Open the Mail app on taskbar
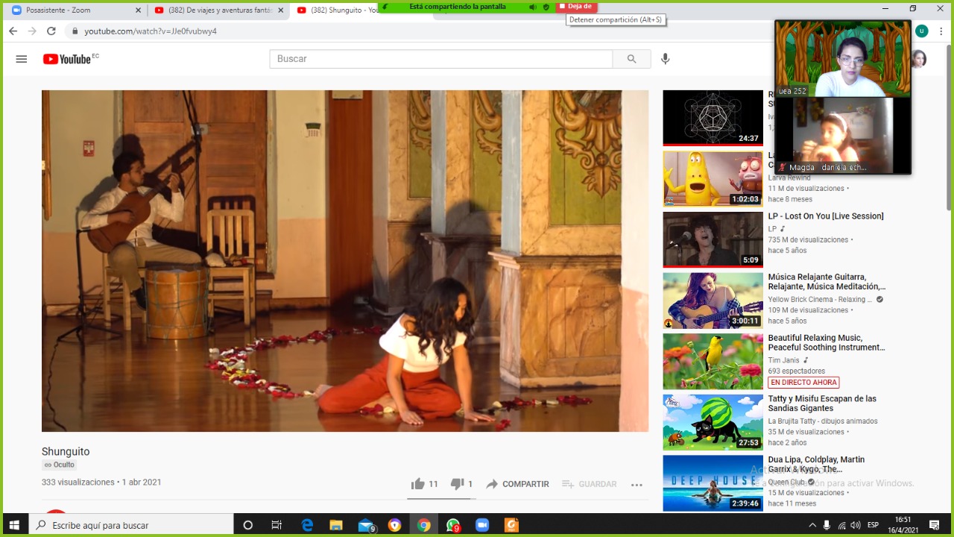Screen dimensions: 954x537 click(366, 525)
